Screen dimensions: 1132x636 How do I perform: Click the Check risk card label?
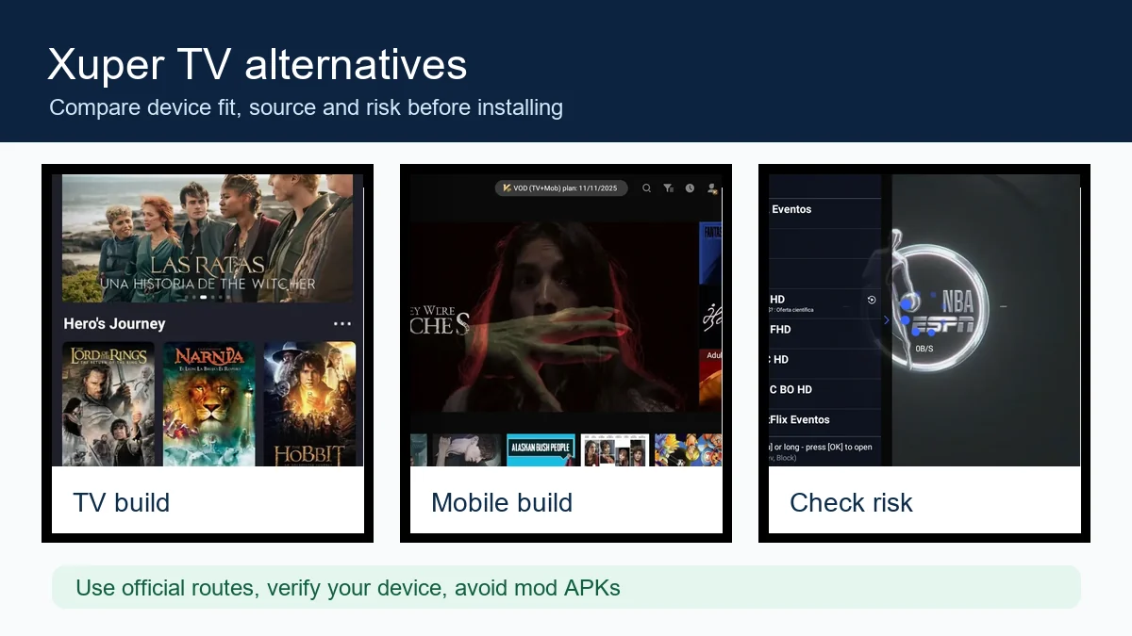pos(851,502)
